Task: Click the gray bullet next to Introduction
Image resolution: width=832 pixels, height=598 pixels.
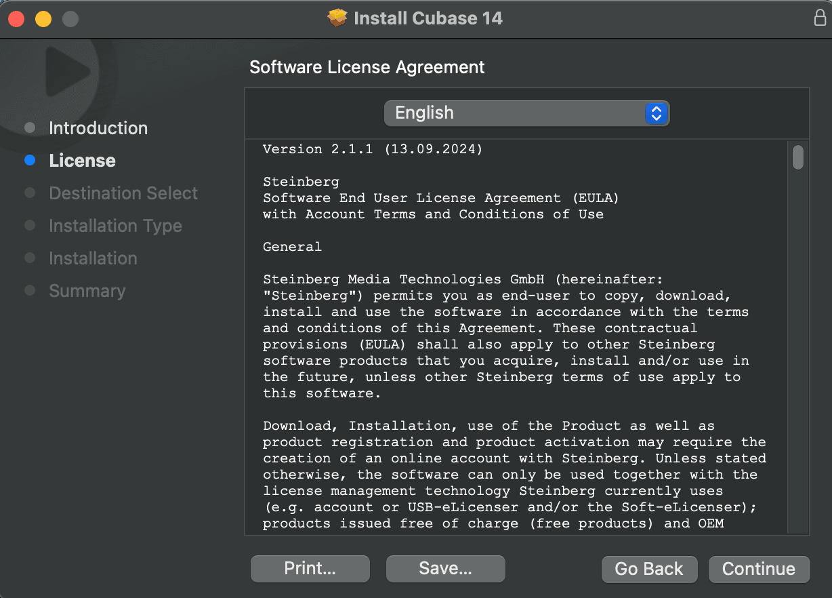Action: point(30,128)
